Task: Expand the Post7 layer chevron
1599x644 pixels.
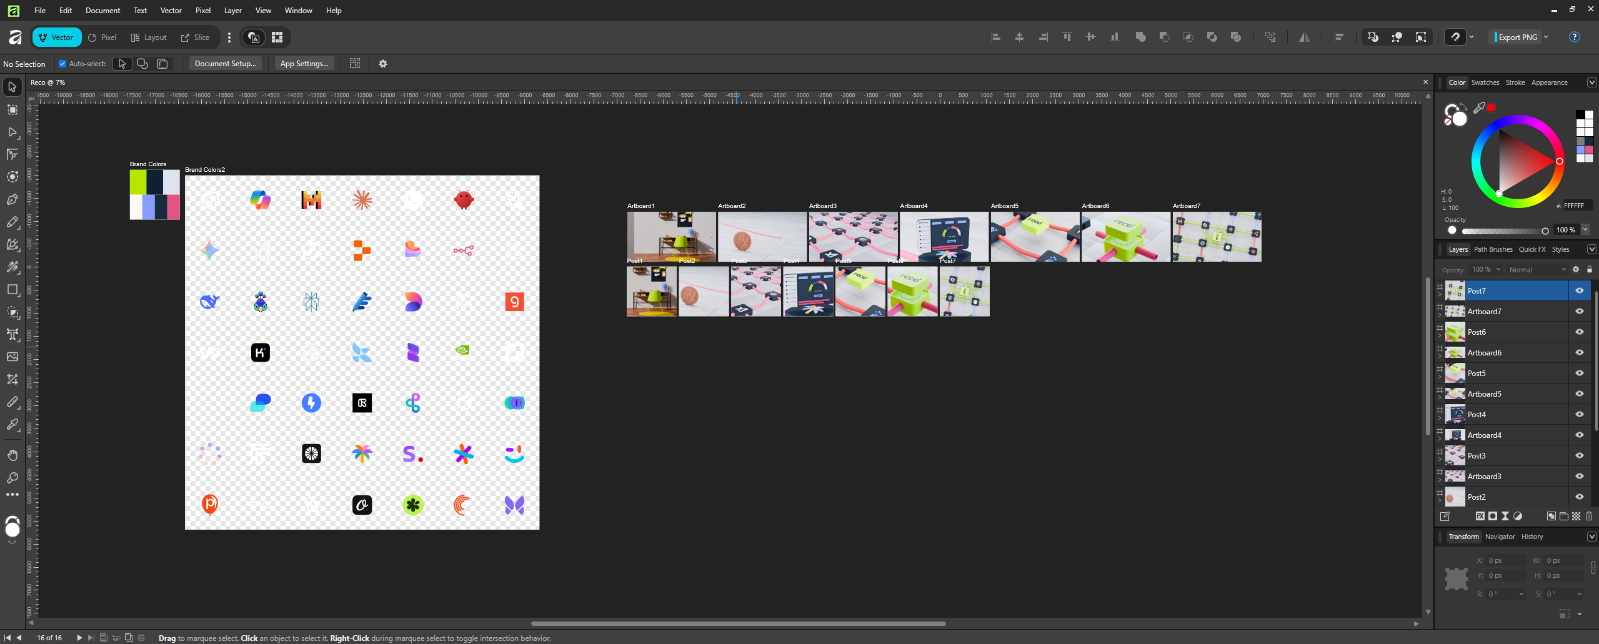Action: [x=1440, y=294]
